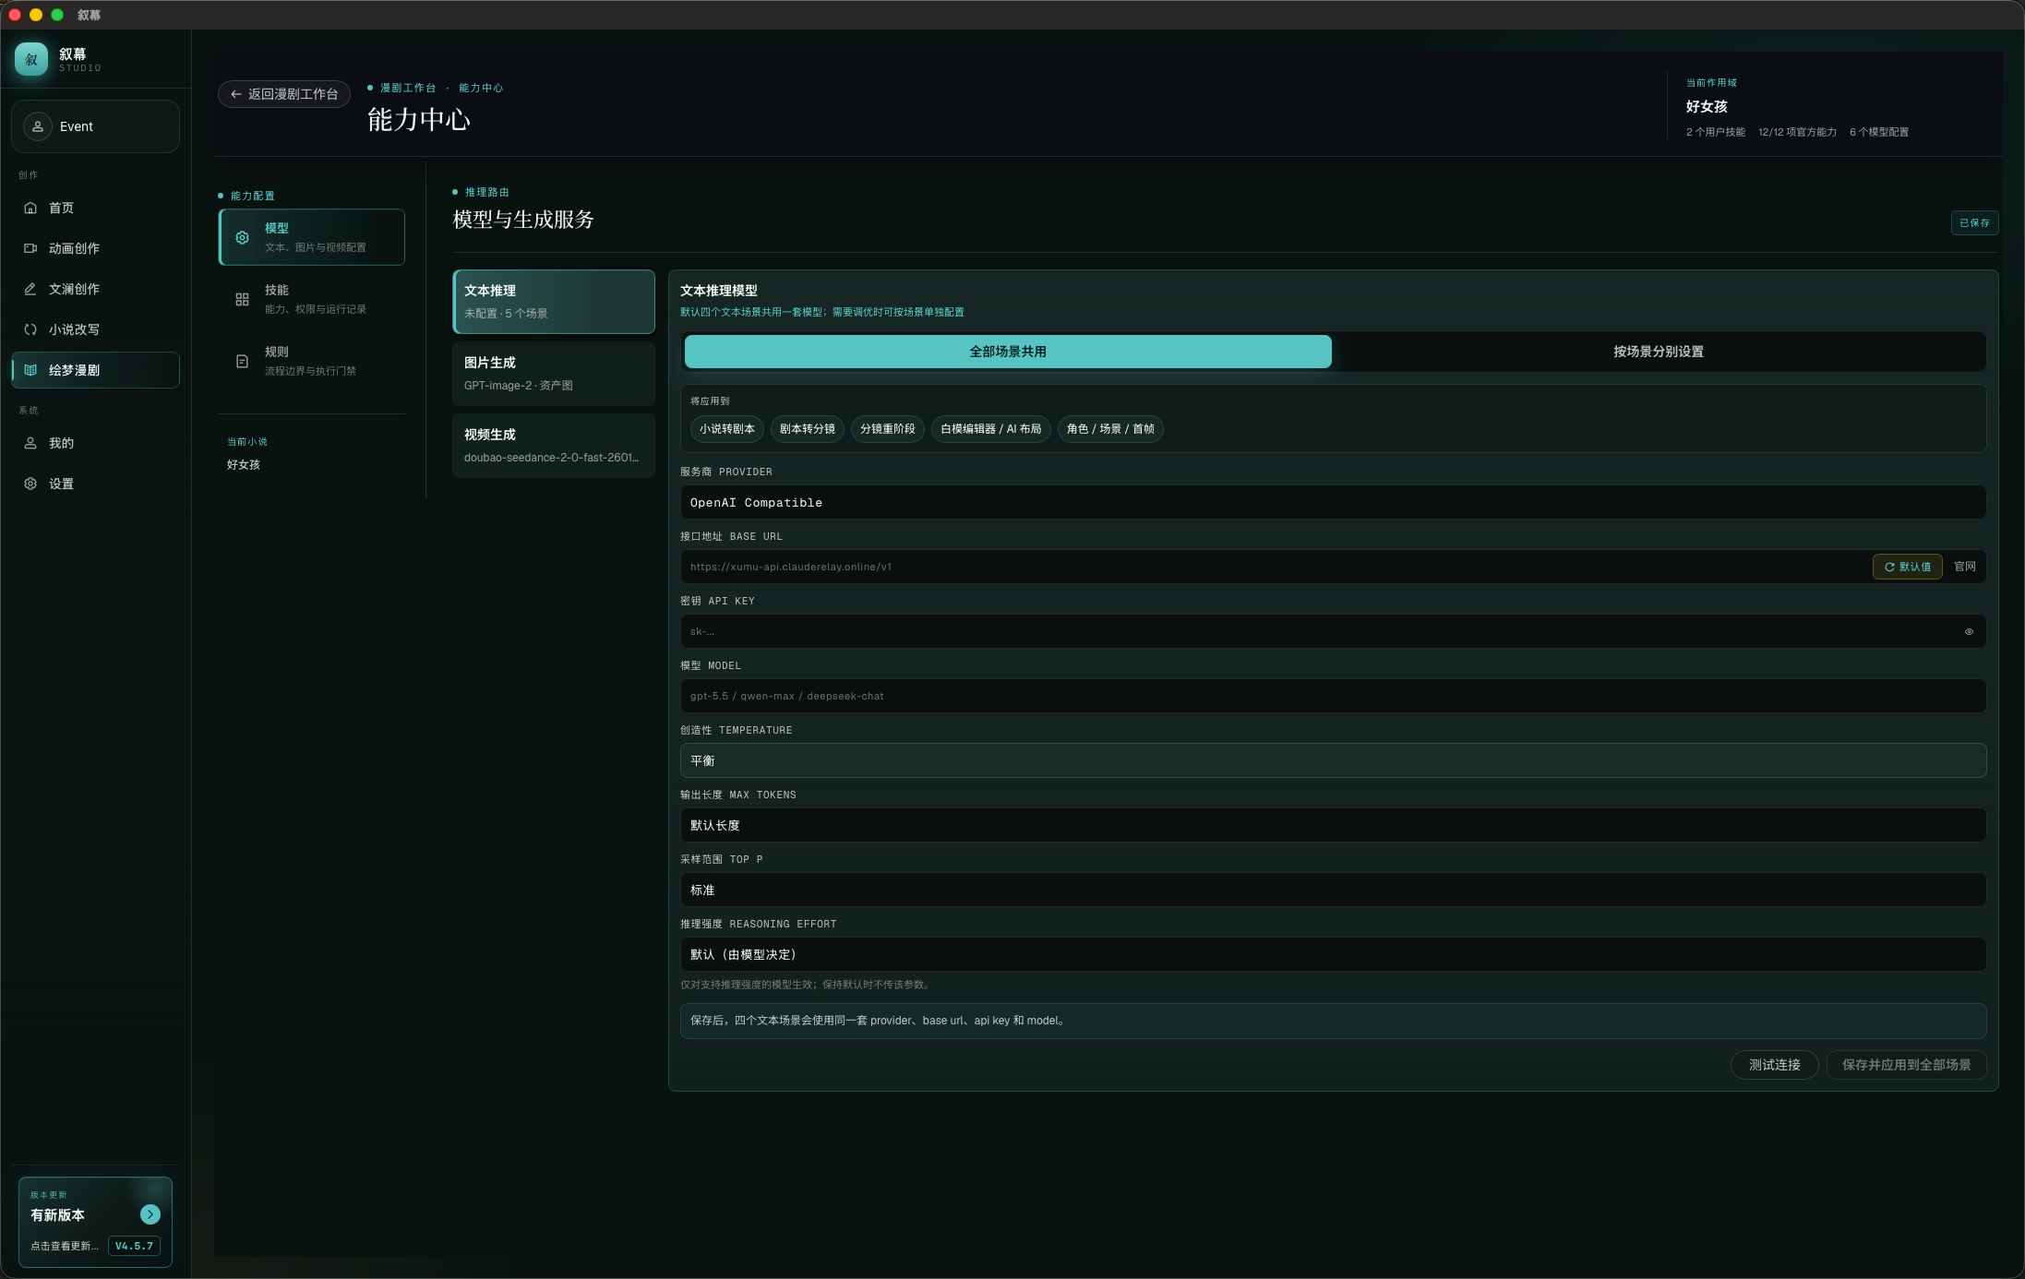Click the 模型 configuration gear icon
Screen dimensions: 2025x1279
[242, 237]
